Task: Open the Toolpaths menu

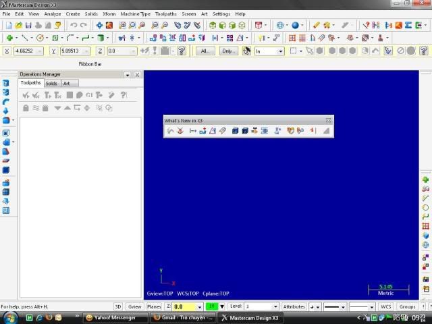Action: 165,13
